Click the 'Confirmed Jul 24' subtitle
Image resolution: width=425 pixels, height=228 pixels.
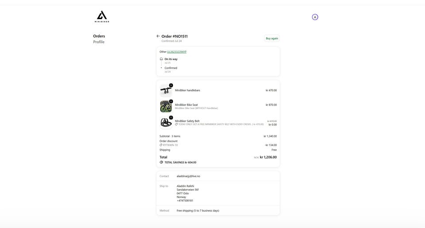(172, 41)
